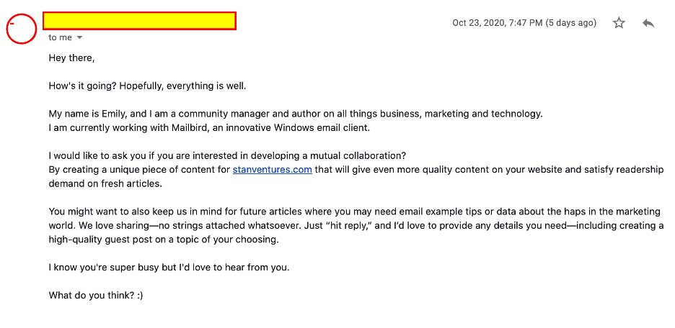Star this email from Emily

click(x=619, y=23)
